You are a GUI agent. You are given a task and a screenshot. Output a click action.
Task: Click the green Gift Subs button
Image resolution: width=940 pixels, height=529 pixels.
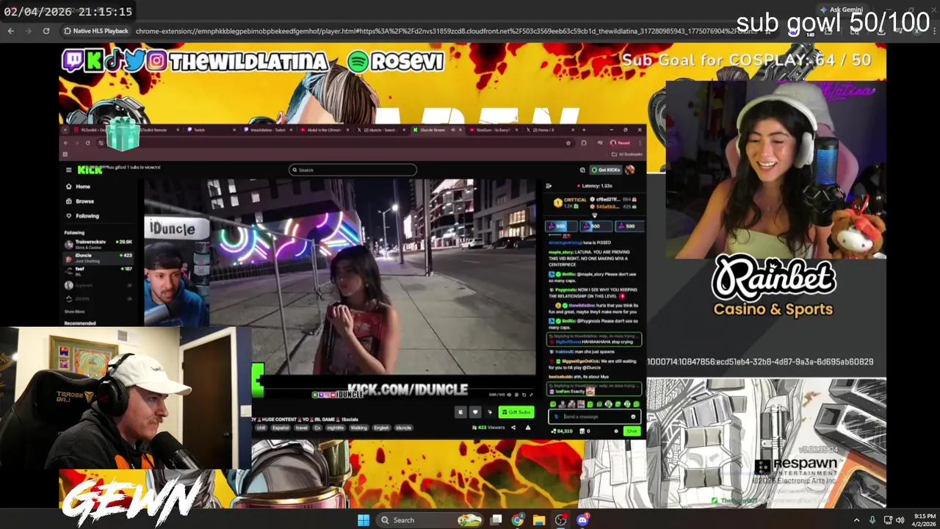516,412
